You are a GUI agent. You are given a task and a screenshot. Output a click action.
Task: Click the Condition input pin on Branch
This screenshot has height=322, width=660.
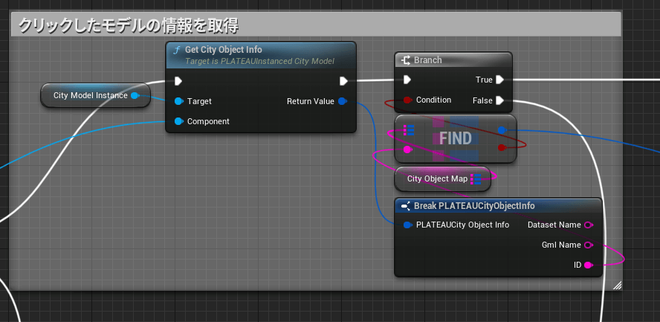[407, 100]
